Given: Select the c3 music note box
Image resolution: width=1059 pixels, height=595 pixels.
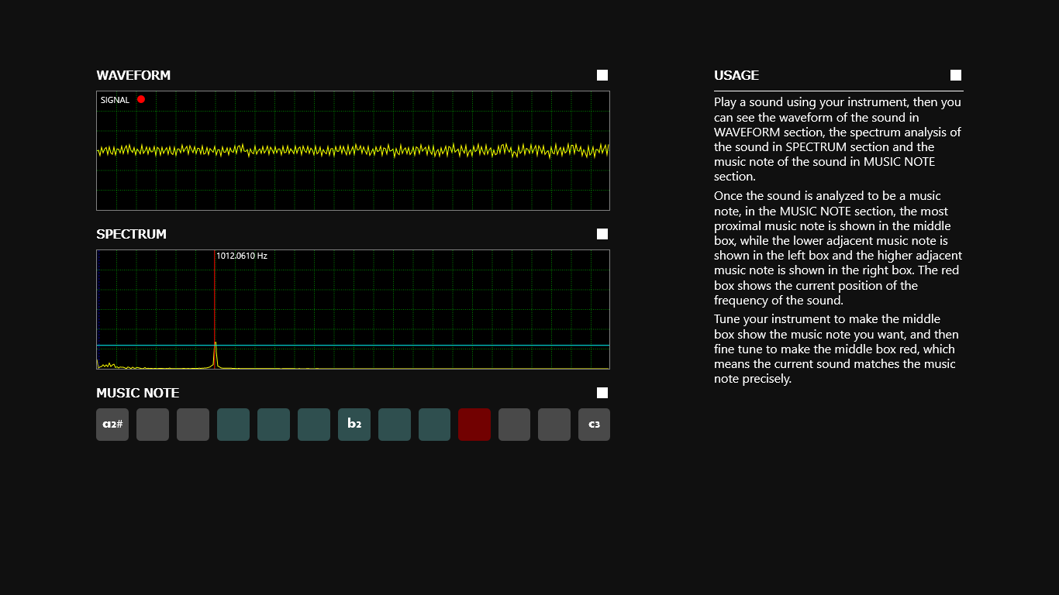Looking at the screenshot, I should point(594,424).
